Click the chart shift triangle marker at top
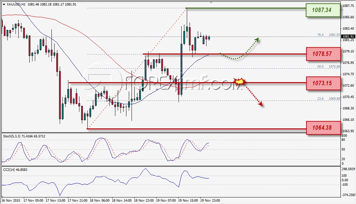356x204 pixels. click(x=211, y=2)
